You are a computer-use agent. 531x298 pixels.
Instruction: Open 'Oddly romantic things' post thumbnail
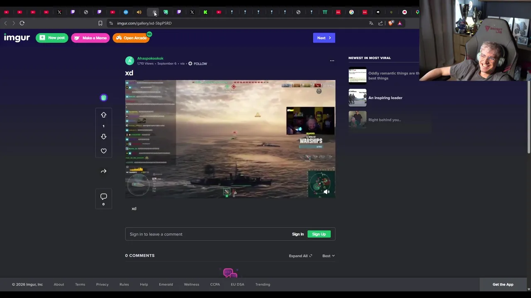pyautogui.click(x=358, y=76)
